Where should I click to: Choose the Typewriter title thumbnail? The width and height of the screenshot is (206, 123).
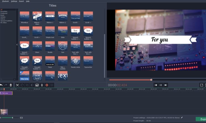[x=88, y=61]
